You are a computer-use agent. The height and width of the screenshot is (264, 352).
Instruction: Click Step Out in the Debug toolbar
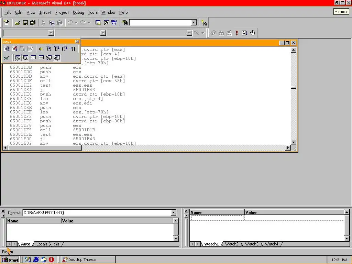pos(65,49)
